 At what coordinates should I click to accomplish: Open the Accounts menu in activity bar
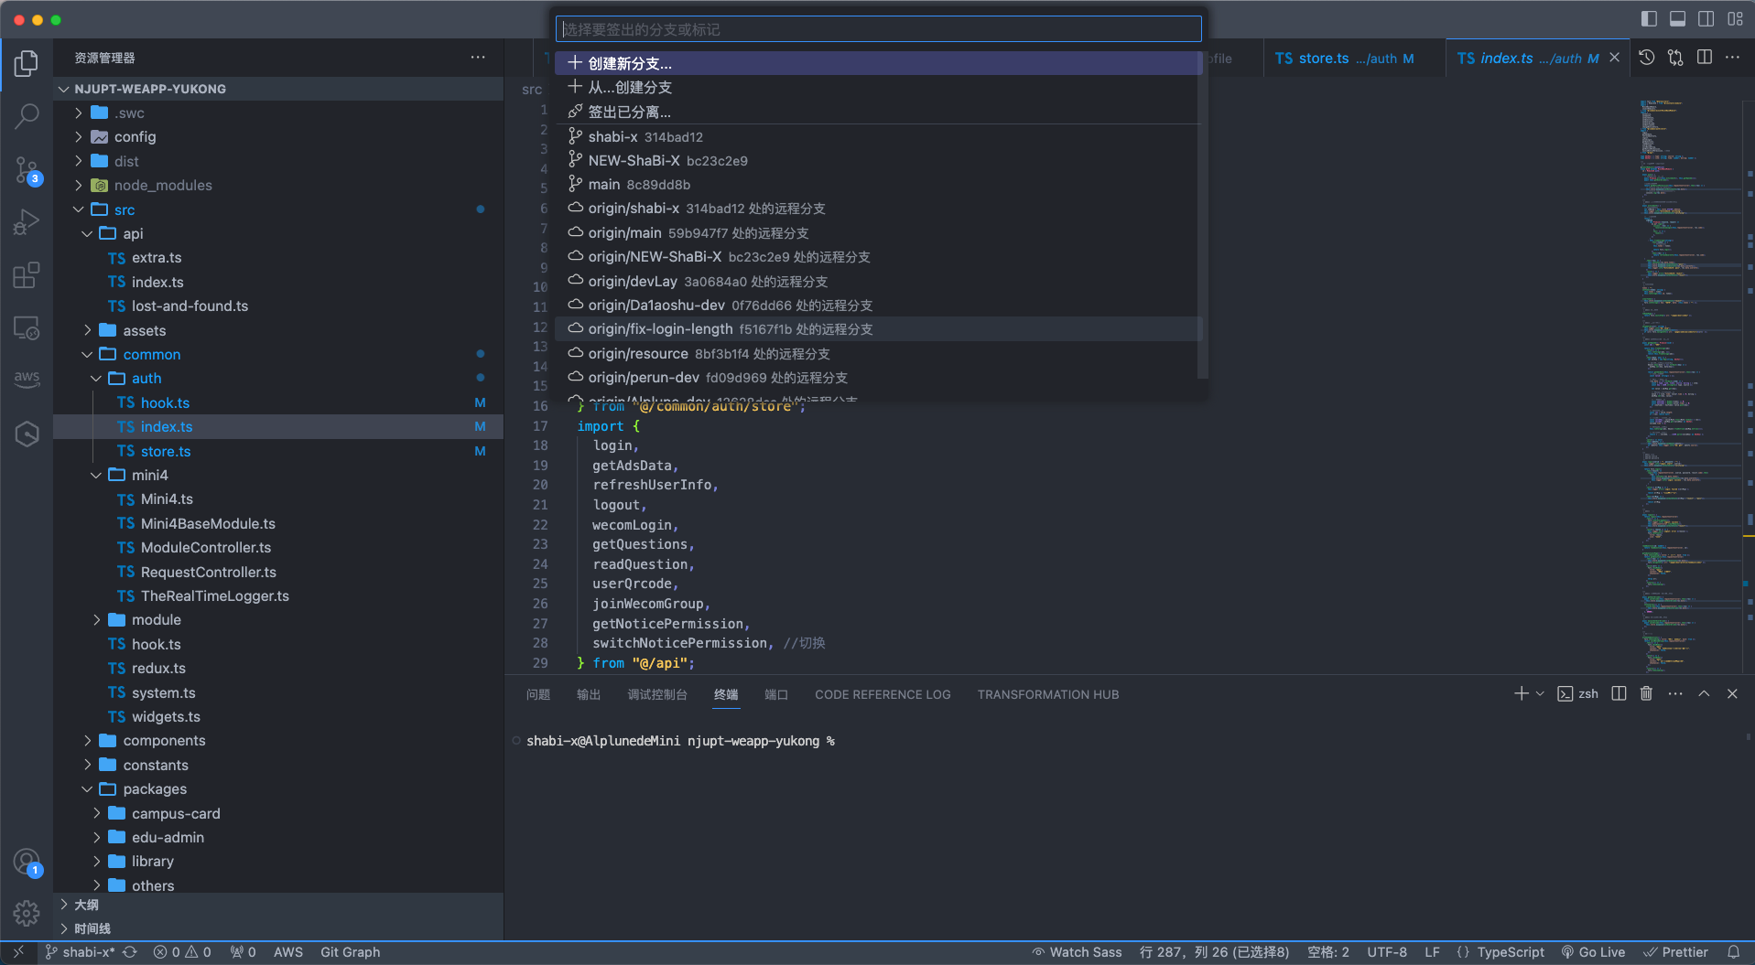[x=27, y=862]
